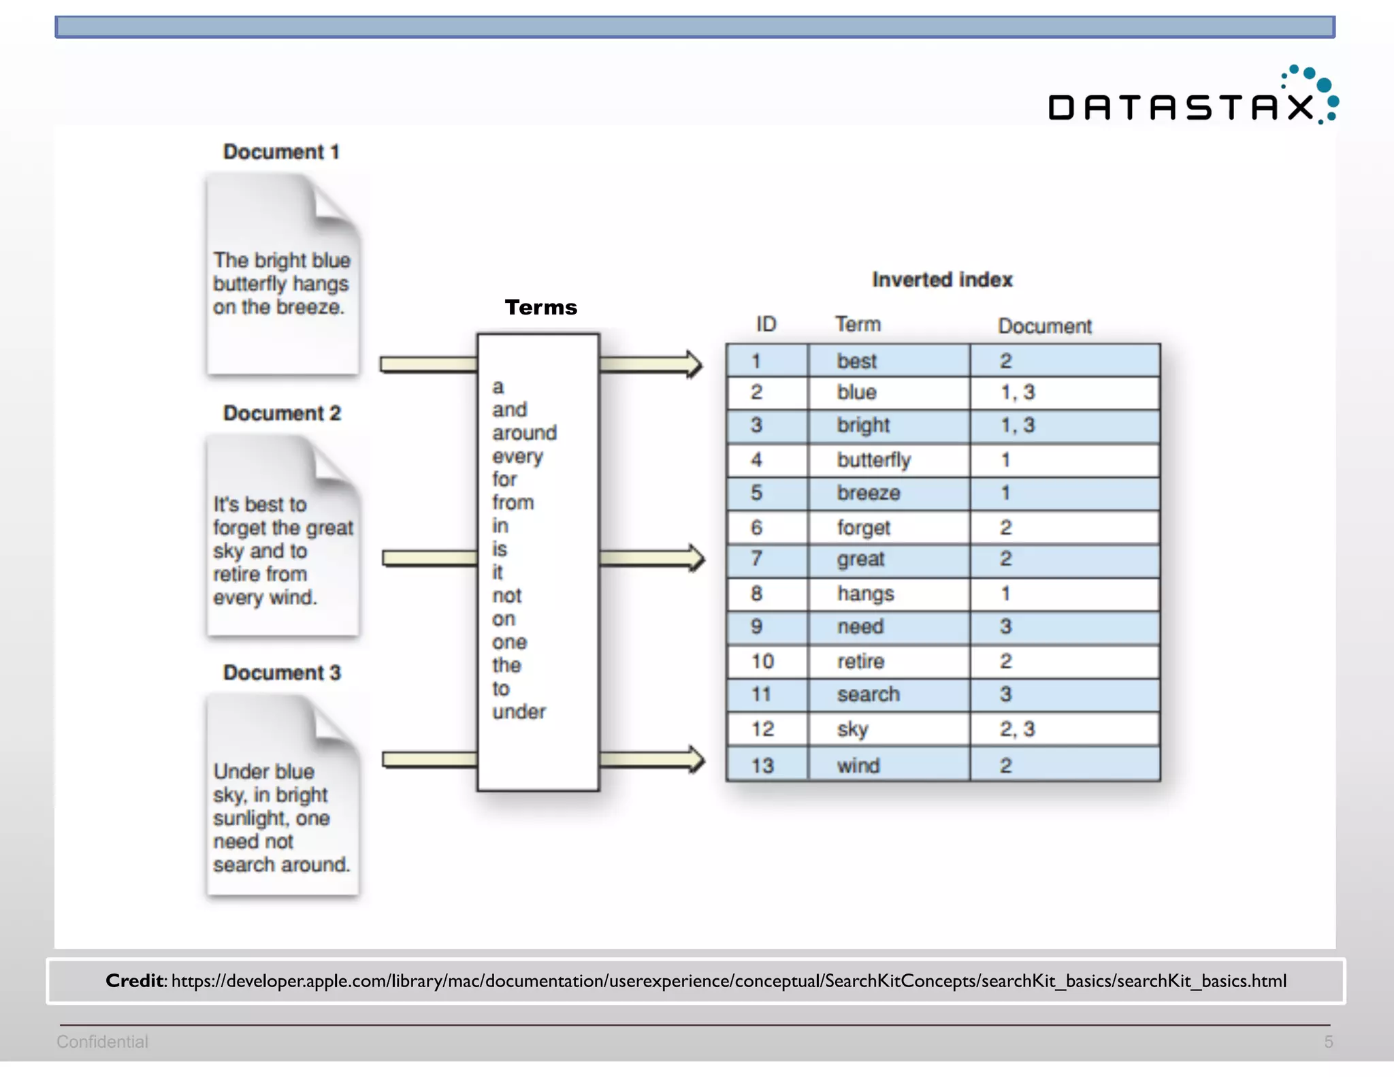
Task: Click the Document 1 page icon
Action: point(282,274)
